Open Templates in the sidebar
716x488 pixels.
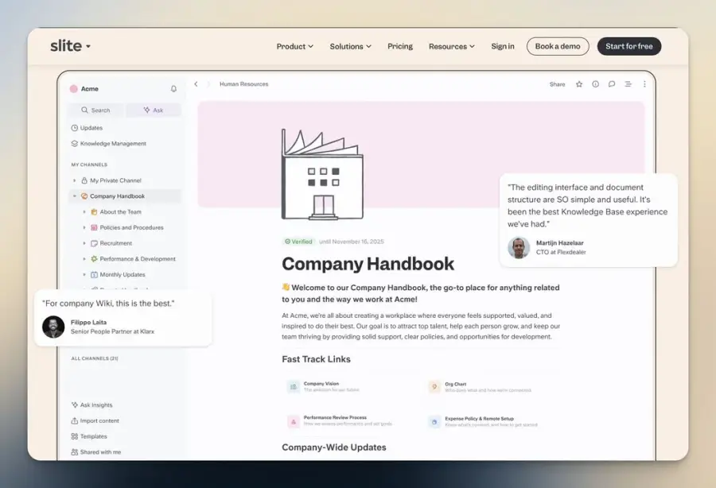coord(89,436)
